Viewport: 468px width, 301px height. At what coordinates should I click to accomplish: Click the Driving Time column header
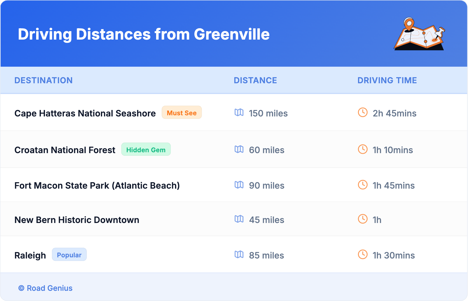(x=387, y=80)
